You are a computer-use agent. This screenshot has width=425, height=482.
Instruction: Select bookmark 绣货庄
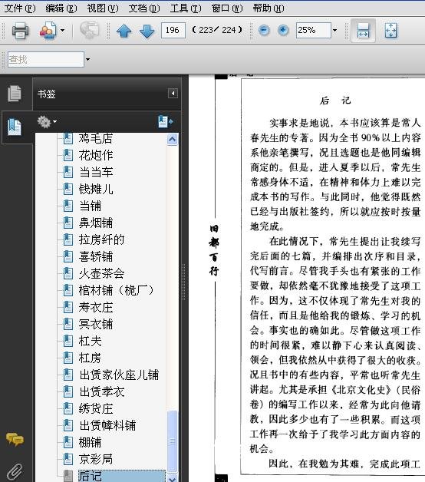tap(96, 409)
